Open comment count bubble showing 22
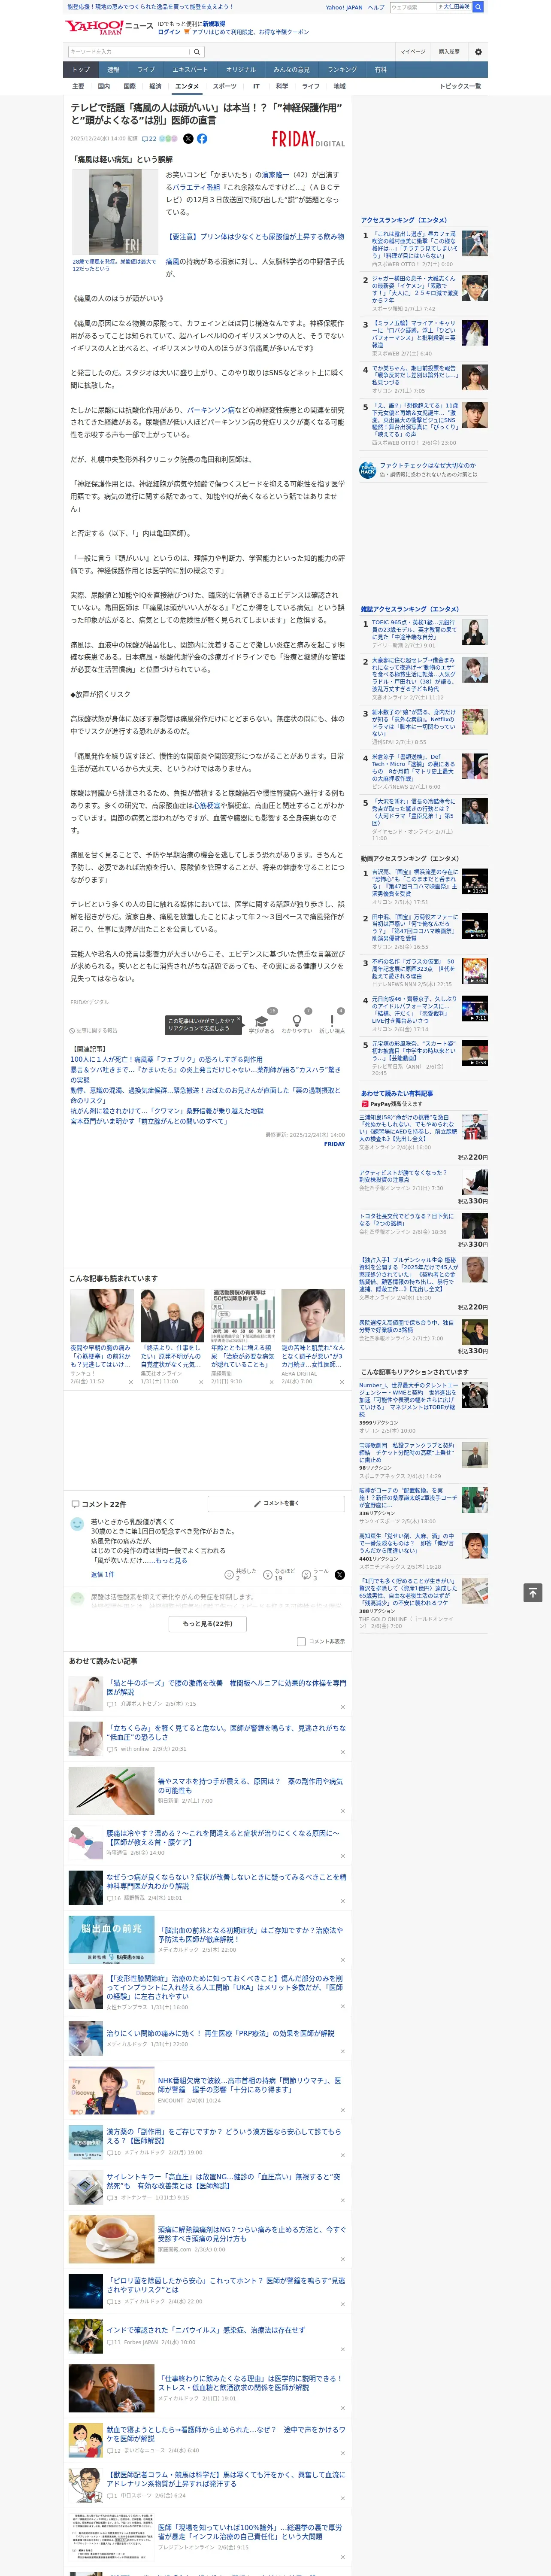551x2576 pixels. [x=149, y=139]
